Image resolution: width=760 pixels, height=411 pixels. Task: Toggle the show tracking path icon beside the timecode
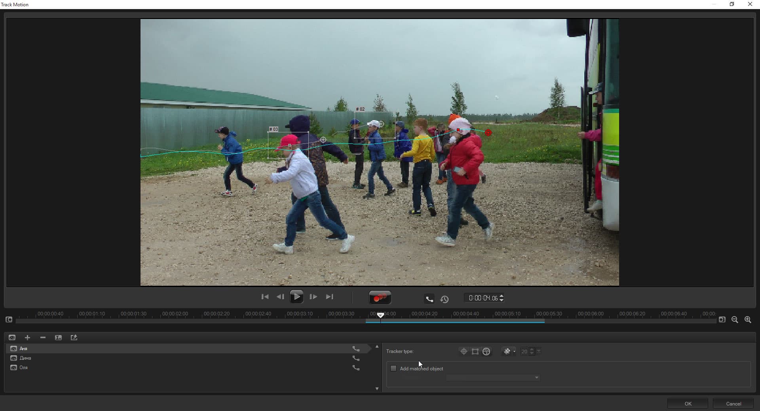coord(429,299)
